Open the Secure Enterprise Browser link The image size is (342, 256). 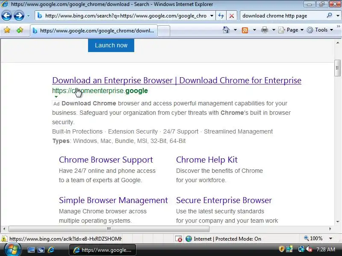224,200
